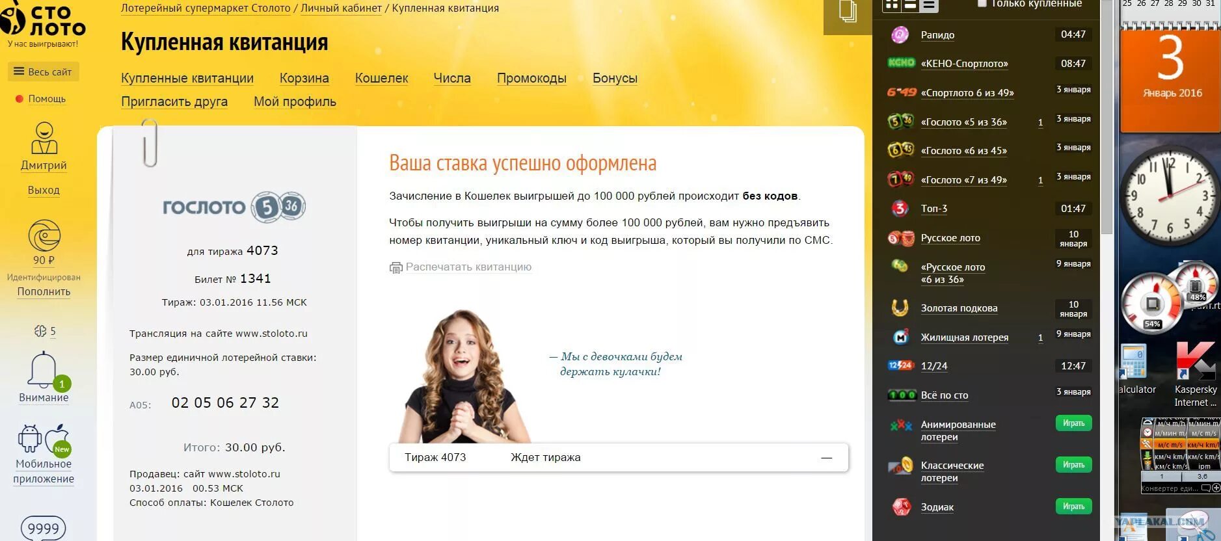Open the user profile icon above Дмитрий
The image size is (1221, 541).
click(x=44, y=138)
